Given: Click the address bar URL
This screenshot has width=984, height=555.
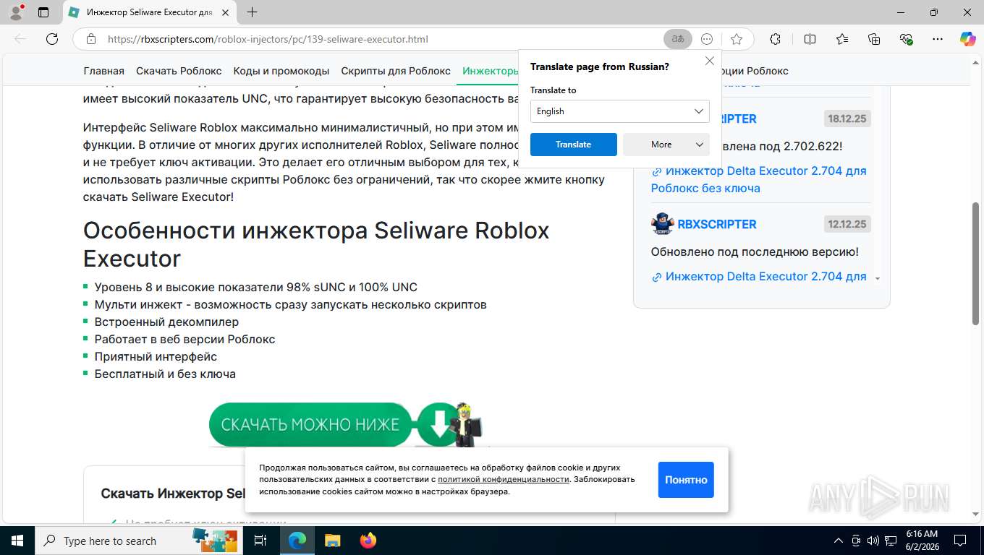Looking at the screenshot, I should point(268,39).
